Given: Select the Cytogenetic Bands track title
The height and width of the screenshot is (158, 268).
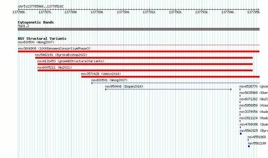Looking at the screenshot, I should click(x=36, y=22).
